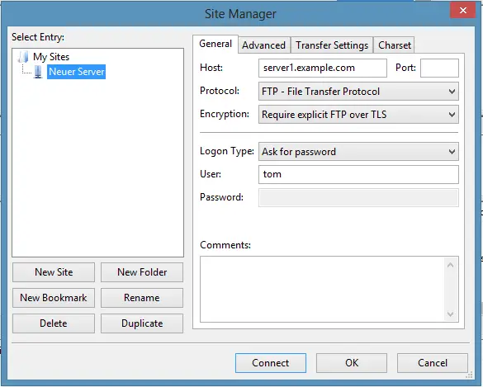Screen dimensions: 483x387
Task: Click the Connect button
Action: pos(271,363)
